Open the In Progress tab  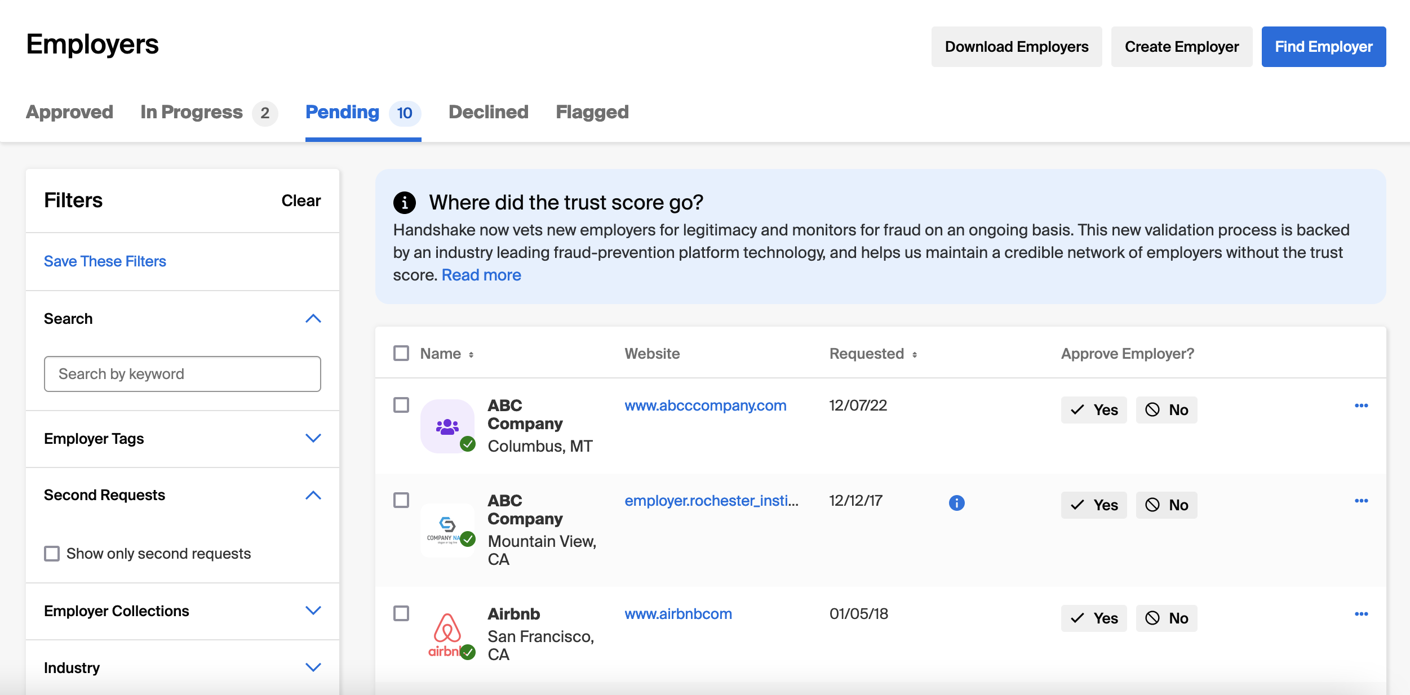[192, 112]
